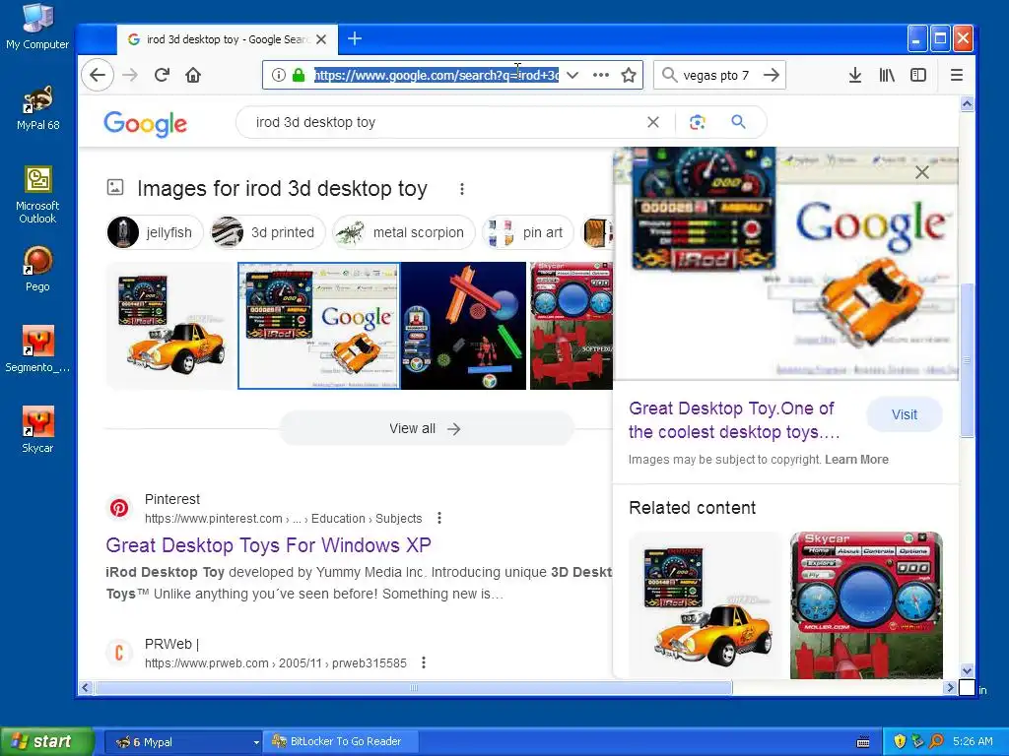Click the Visit button
Viewport: 1009px width, 756px height.
click(x=905, y=414)
